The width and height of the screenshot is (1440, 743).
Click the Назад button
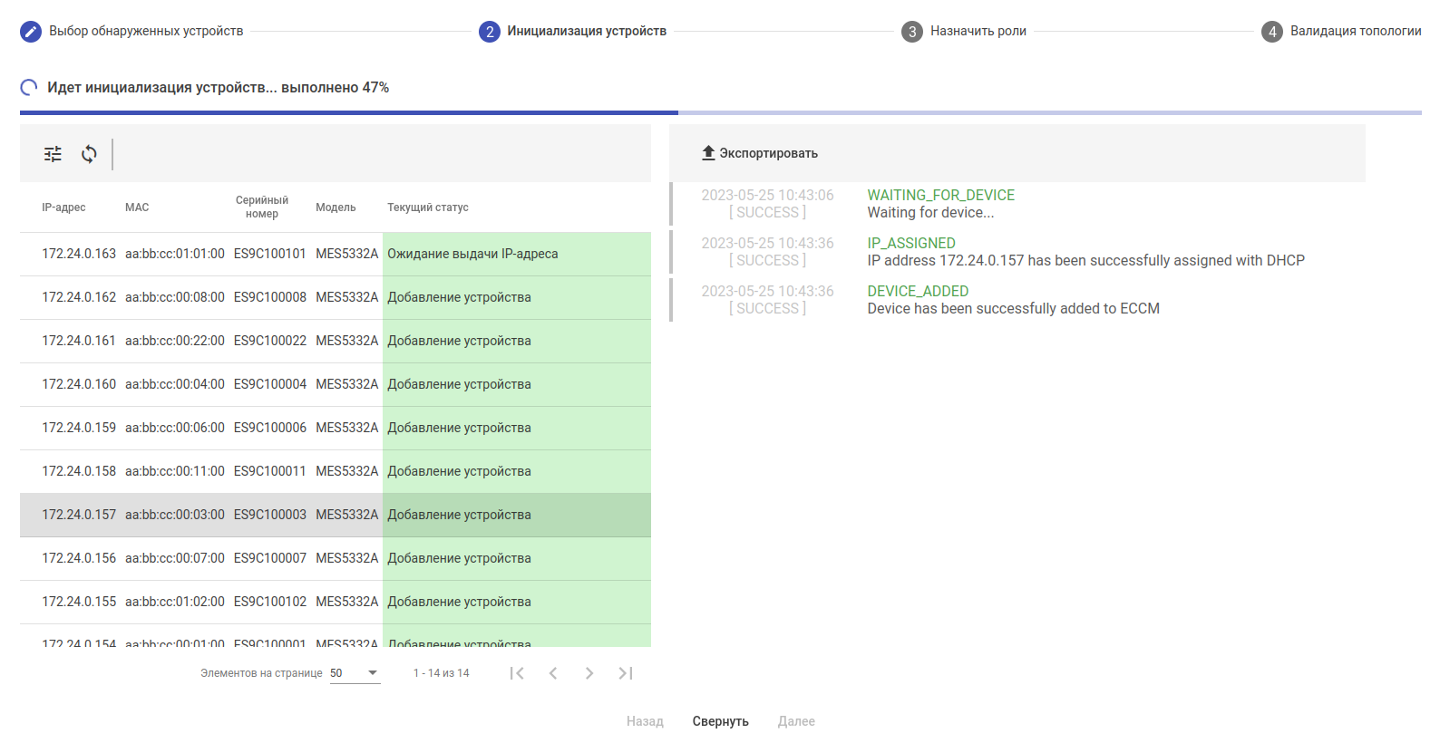click(645, 721)
